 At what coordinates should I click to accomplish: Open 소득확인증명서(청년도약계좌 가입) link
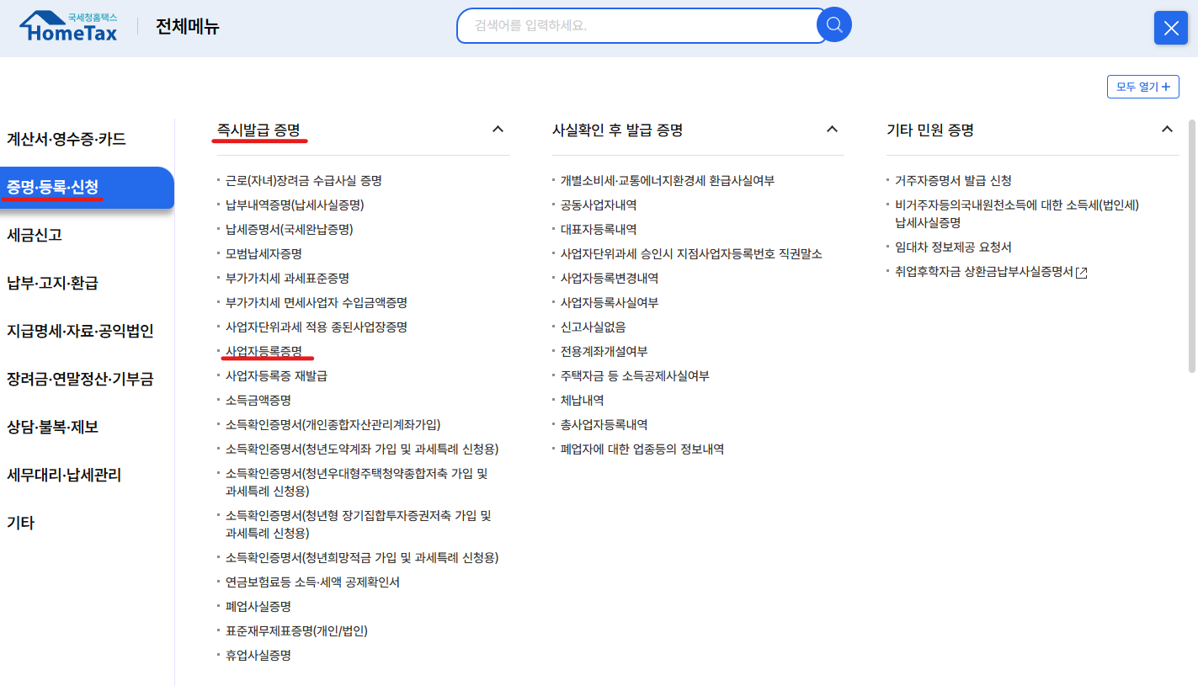pos(362,449)
